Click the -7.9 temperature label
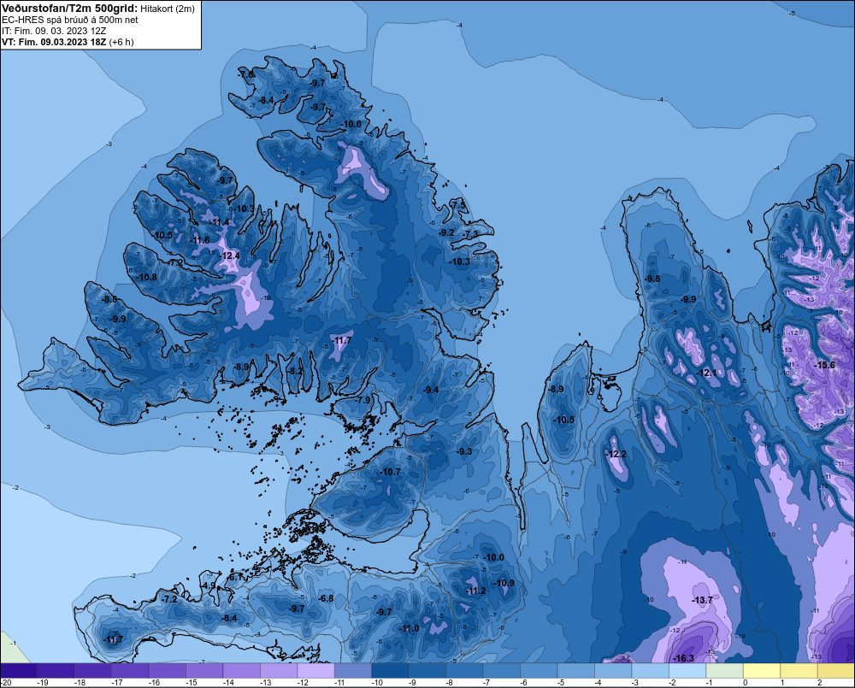This screenshot has height=688, width=855. tap(363, 400)
